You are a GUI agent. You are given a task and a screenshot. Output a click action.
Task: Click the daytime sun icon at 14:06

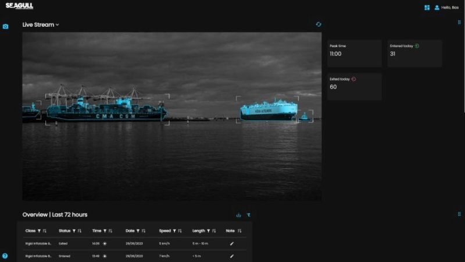(x=105, y=243)
